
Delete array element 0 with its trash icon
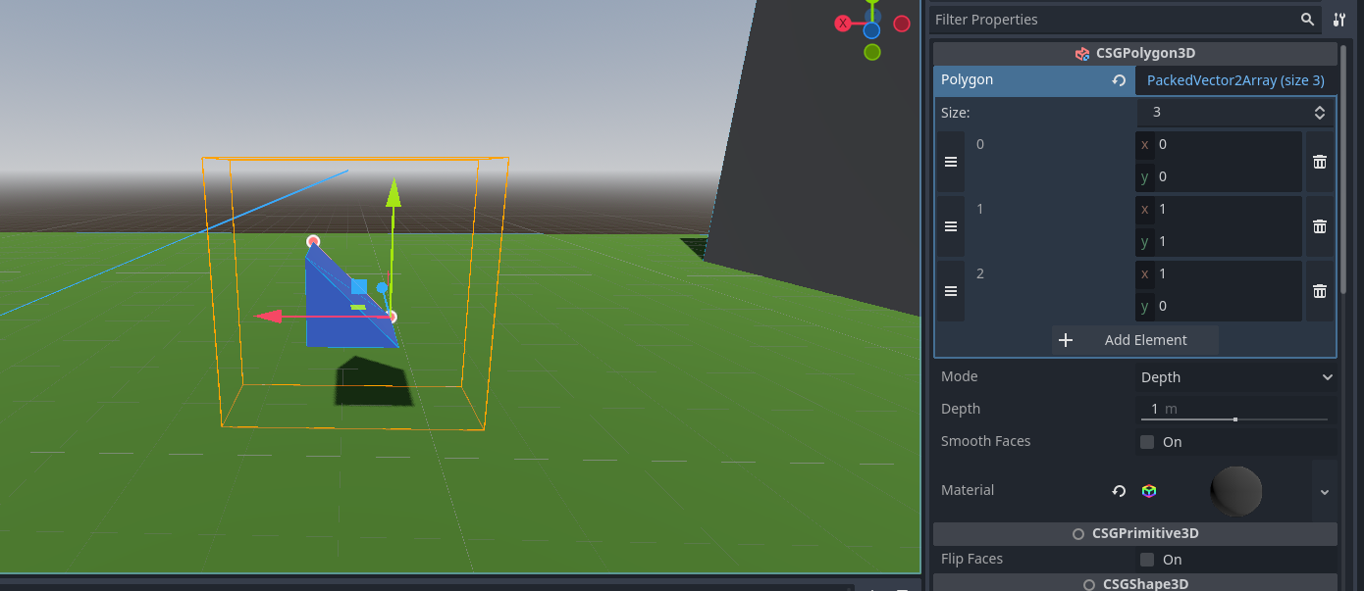tap(1320, 161)
